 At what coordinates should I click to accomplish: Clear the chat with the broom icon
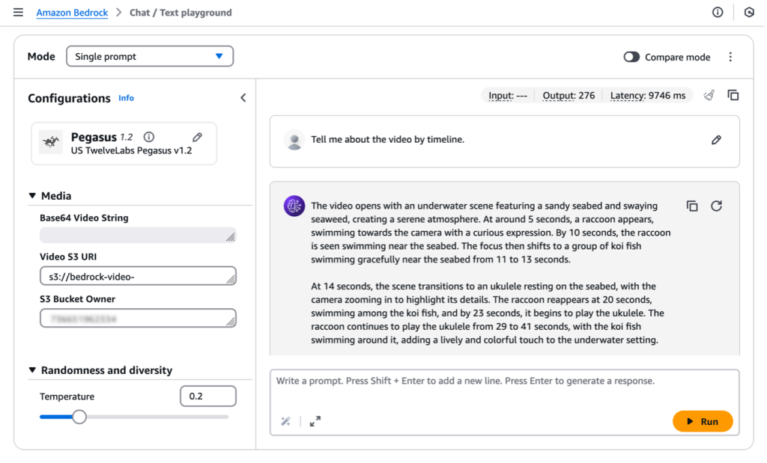709,95
